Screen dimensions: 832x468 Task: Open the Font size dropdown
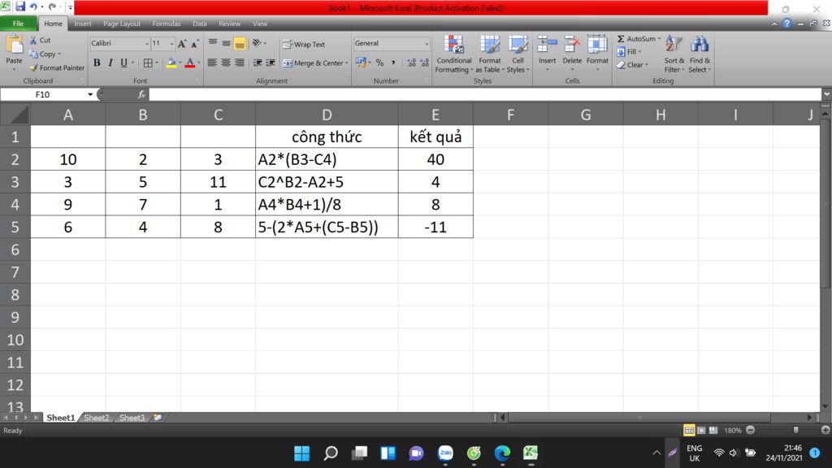(x=171, y=44)
